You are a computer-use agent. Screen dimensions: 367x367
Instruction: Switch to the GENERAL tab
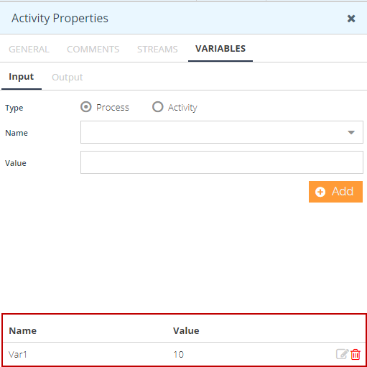[29, 49]
